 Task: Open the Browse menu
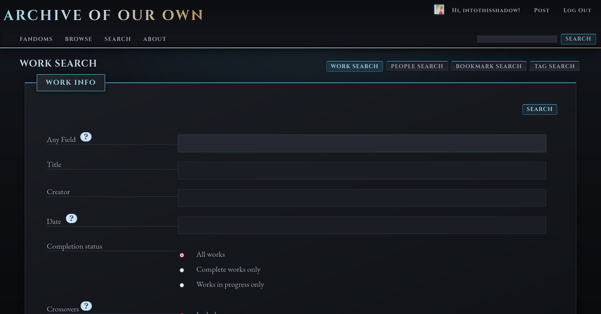point(79,39)
